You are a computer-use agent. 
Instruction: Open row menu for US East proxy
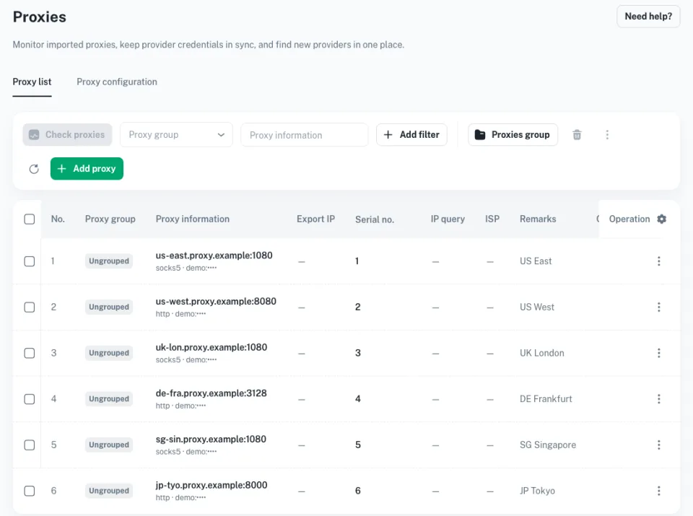[659, 261]
